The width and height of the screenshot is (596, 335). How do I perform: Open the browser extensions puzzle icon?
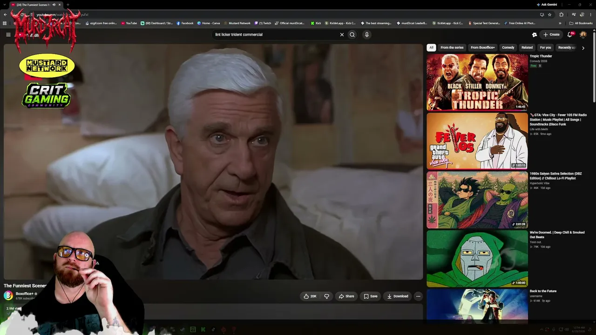coord(561,14)
